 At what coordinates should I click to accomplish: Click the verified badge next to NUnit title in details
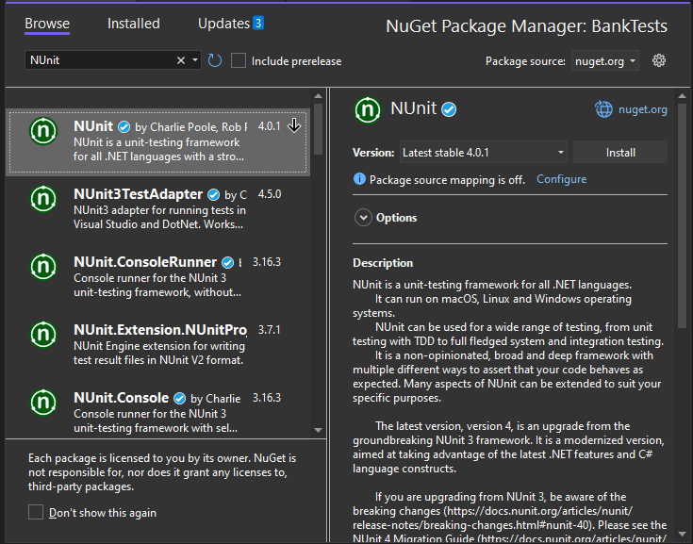(x=449, y=109)
